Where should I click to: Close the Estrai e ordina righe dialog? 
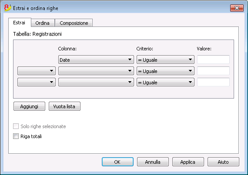(237, 8)
